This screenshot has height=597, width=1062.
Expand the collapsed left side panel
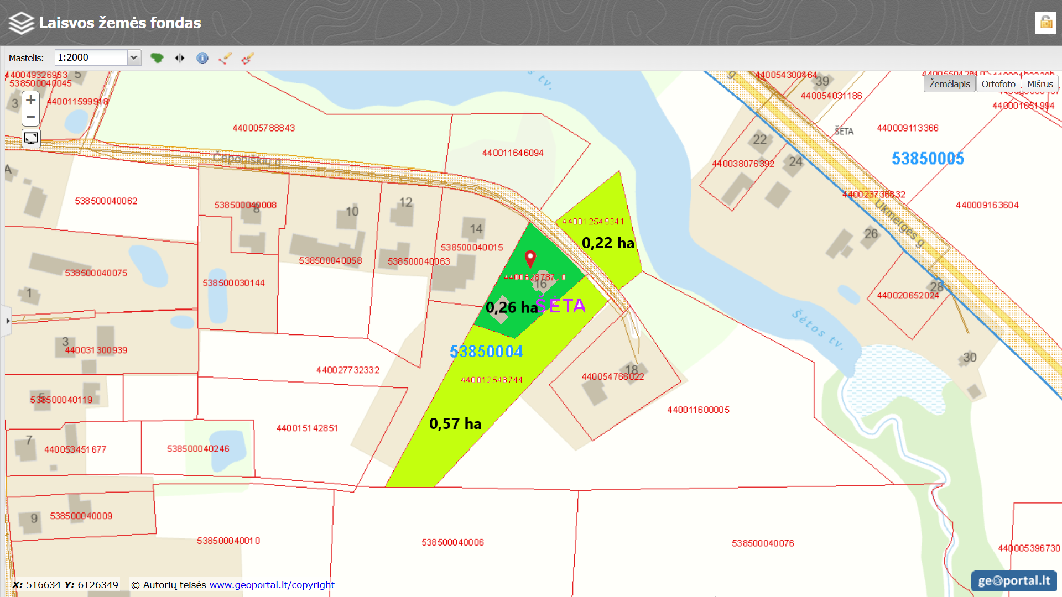[x=7, y=321]
